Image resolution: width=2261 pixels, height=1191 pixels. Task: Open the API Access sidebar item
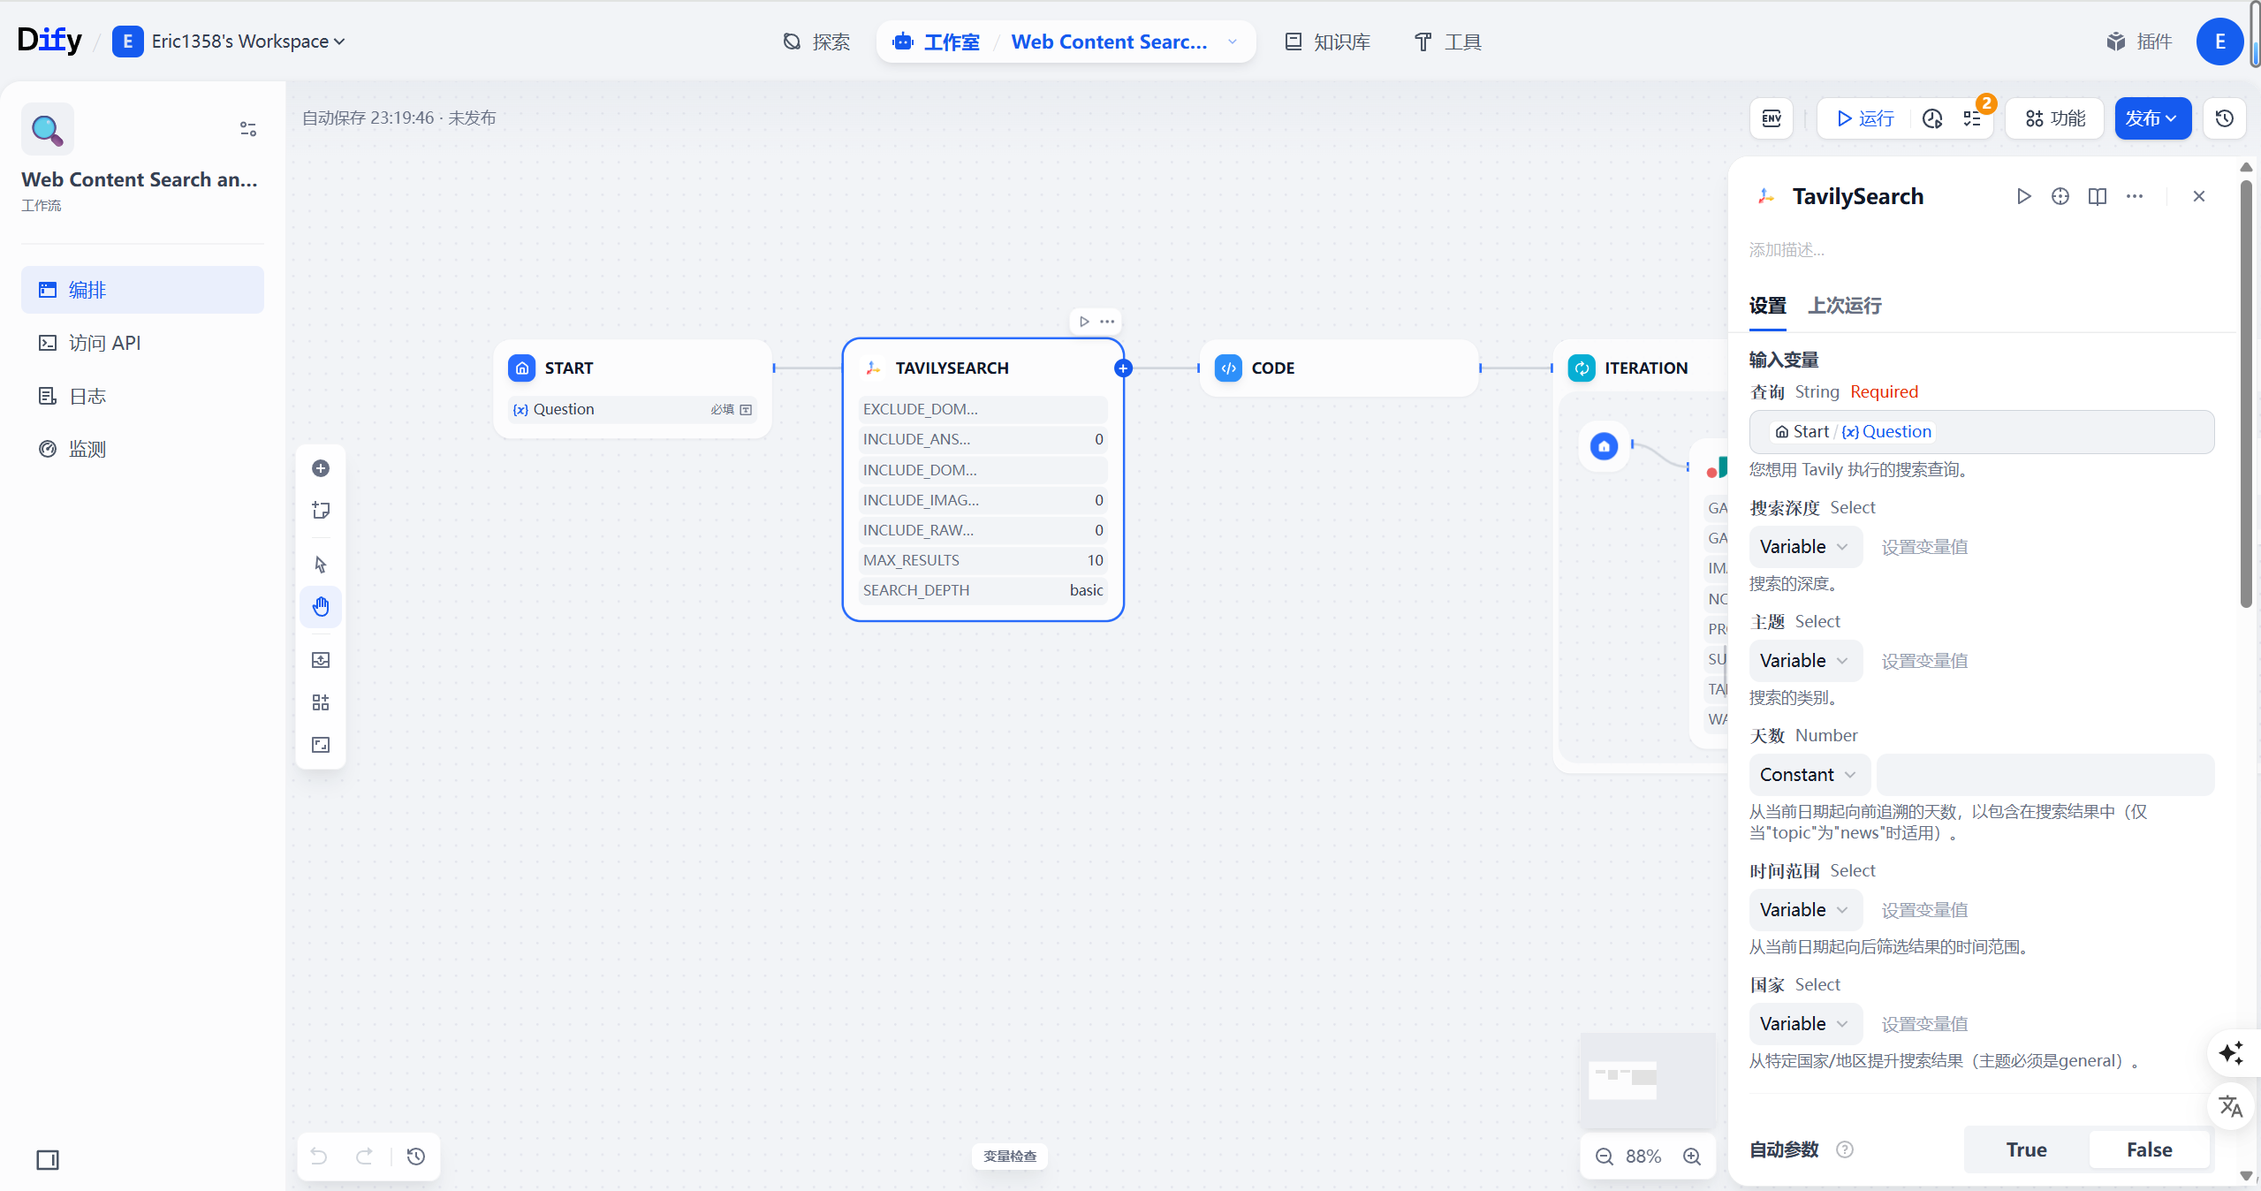(x=142, y=343)
